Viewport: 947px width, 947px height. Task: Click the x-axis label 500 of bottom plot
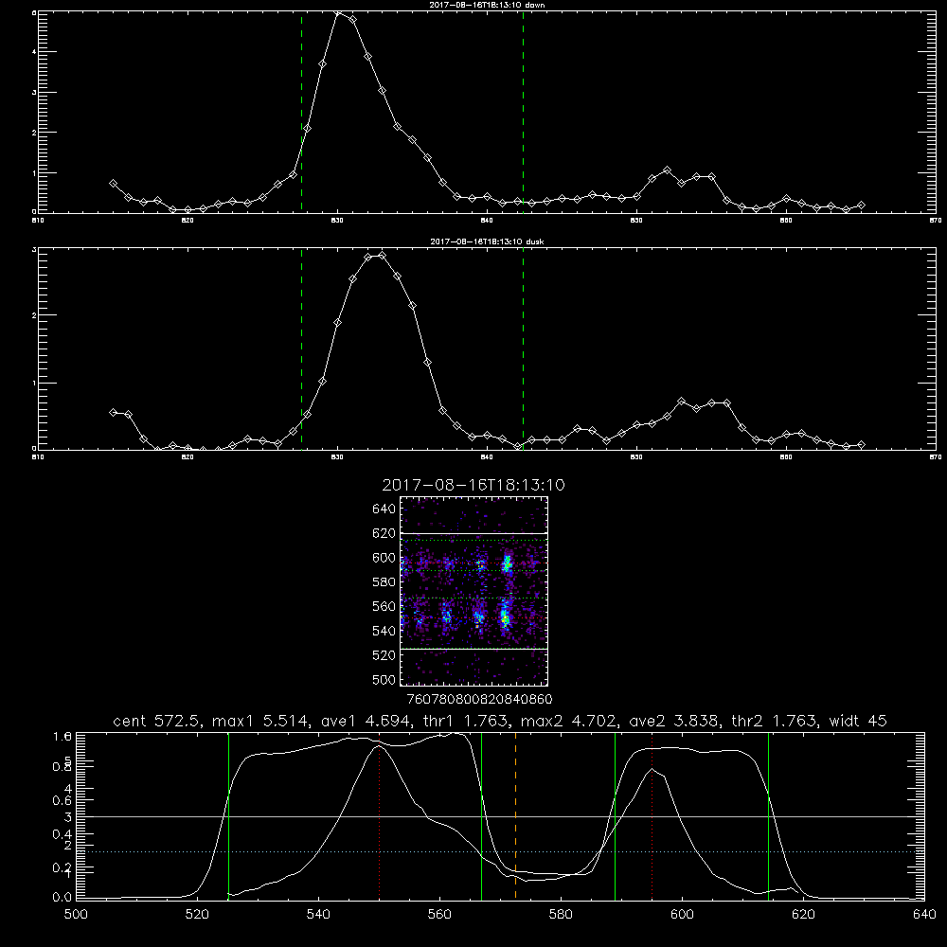(76, 915)
